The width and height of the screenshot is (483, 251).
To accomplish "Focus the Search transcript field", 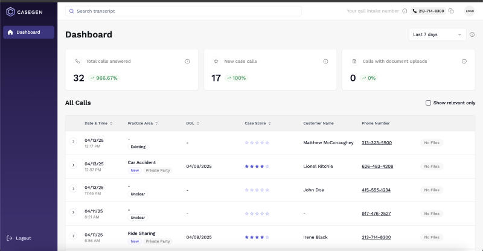I will (184, 11).
